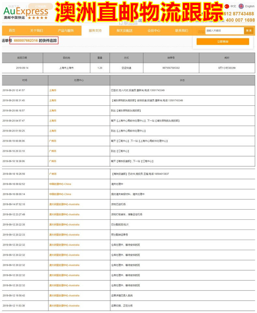Select timestamp 2019-09-20 08:31:45
Viewport: 257px width, 313px height.
[x=14, y=100]
